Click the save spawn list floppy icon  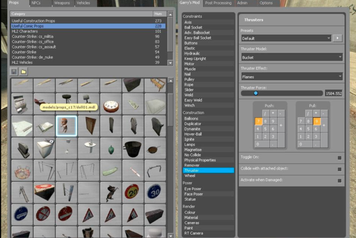tap(14, 72)
